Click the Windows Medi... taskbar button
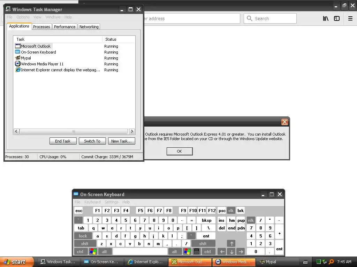357x267 pixels. tap(234, 262)
